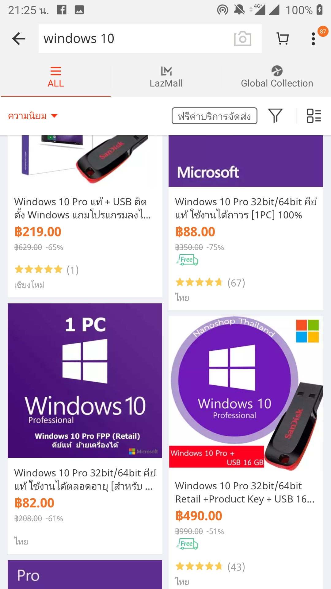
Task: Tap the Free shipping truck icon under ฿88.00
Action: [187, 260]
